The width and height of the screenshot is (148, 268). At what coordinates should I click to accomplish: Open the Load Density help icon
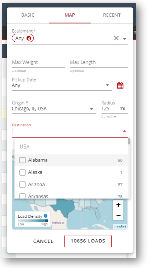click(x=46, y=216)
